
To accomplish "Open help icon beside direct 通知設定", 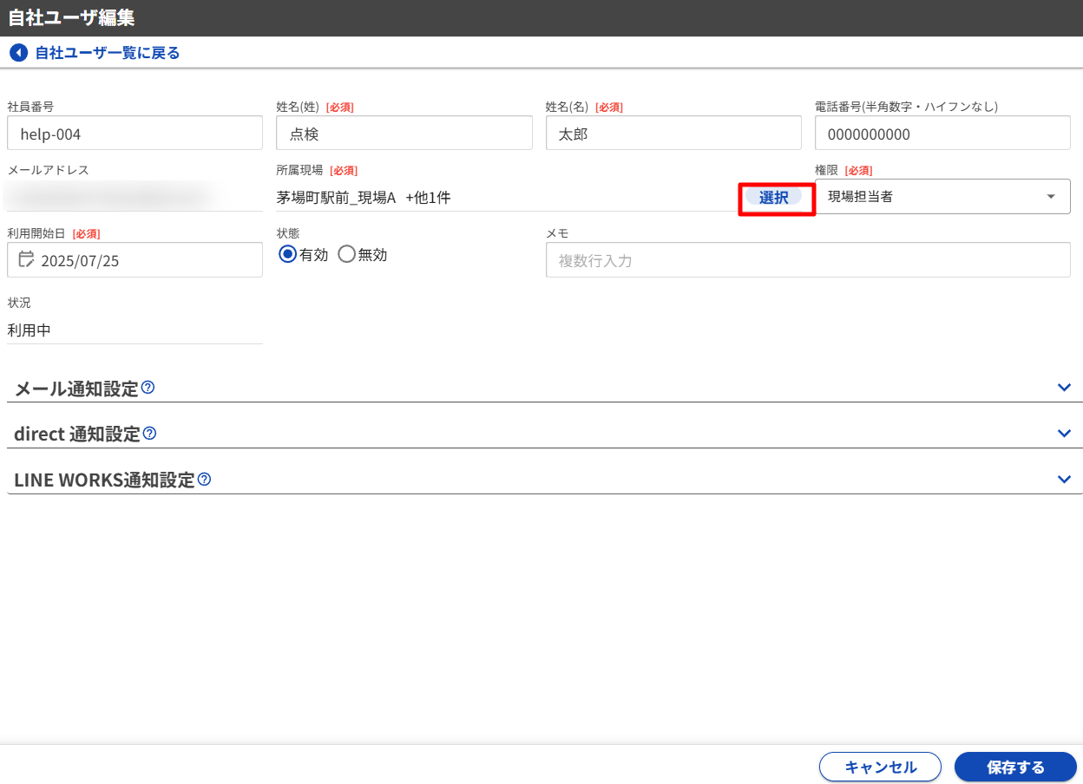I will click(x=150, y=433).
